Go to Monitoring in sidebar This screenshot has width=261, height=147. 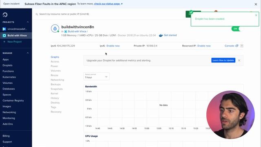[9, 118]
